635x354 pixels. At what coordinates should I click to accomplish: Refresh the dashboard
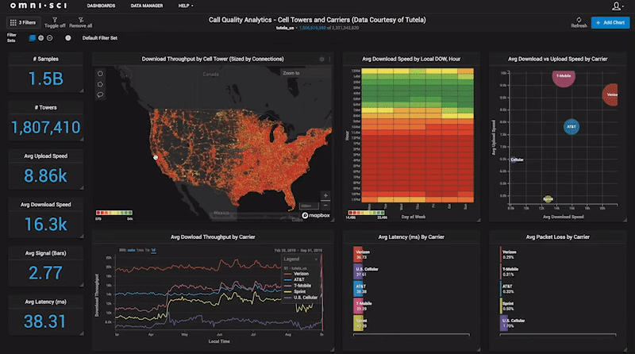coord(579,23)
